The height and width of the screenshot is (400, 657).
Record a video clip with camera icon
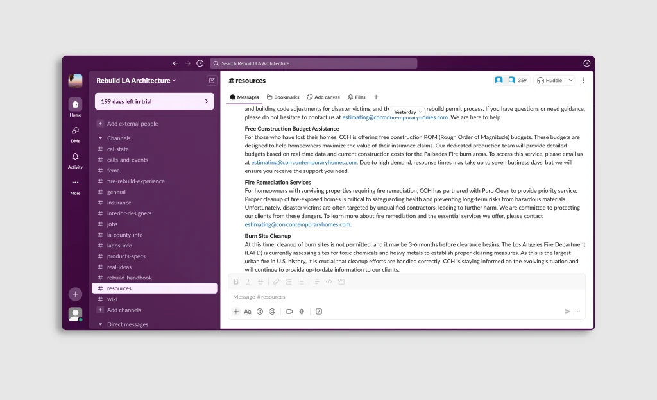tap(289, 312)
